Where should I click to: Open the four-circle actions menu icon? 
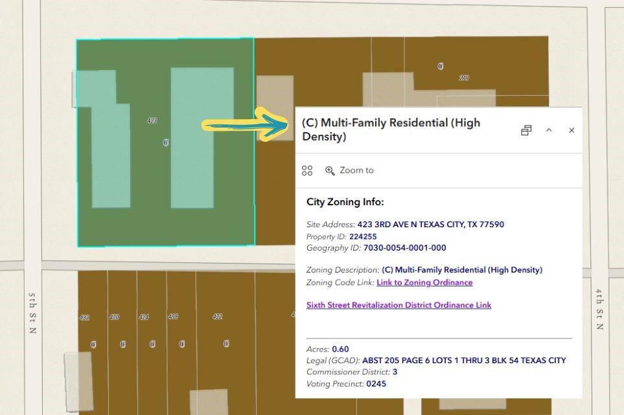coord(307,170)
